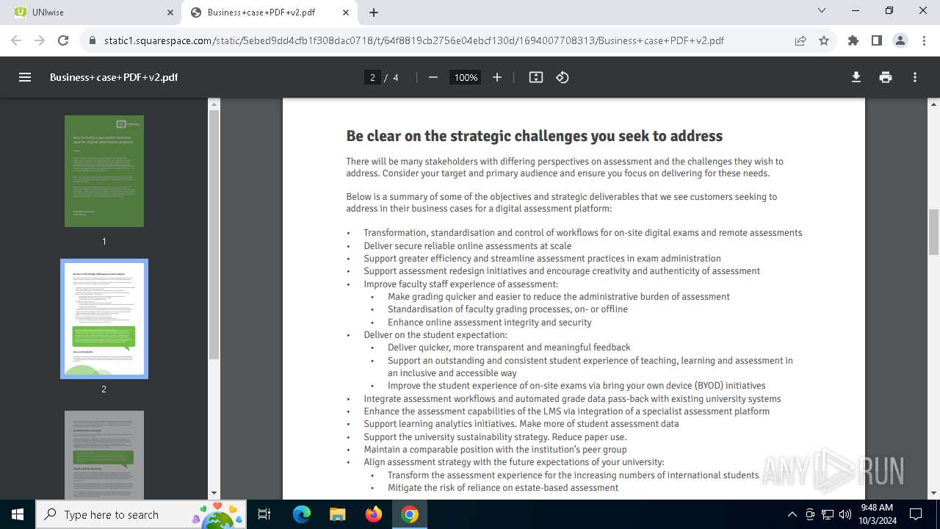Launch Firefox from taskbar

point(374,514)
